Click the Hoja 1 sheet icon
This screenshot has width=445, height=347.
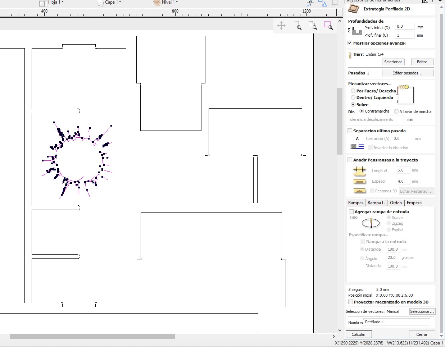coord(42,3)
